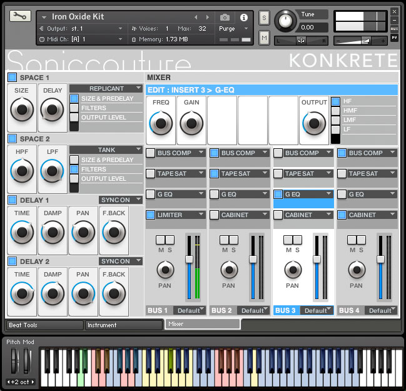Click the Delay 1 TIME knob
406x391 pixels.
coord(22,232)
